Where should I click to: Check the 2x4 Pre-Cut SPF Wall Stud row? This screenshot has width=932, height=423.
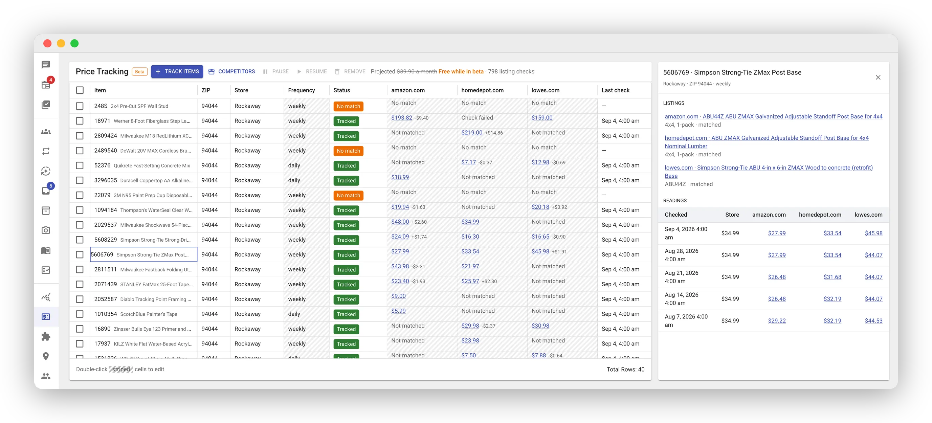pos(80,106)
